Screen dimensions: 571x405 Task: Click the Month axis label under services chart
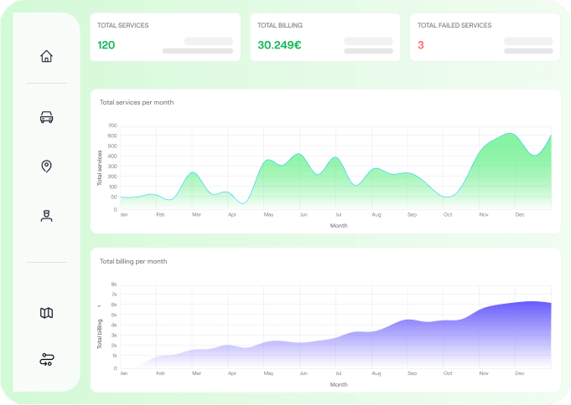pyautogui.click(x=339, y=225)
